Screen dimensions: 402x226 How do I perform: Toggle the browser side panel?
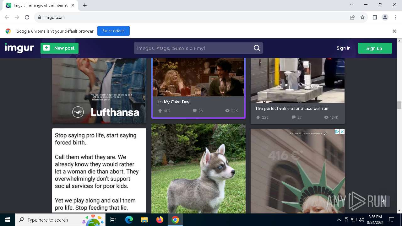point(375,18)
